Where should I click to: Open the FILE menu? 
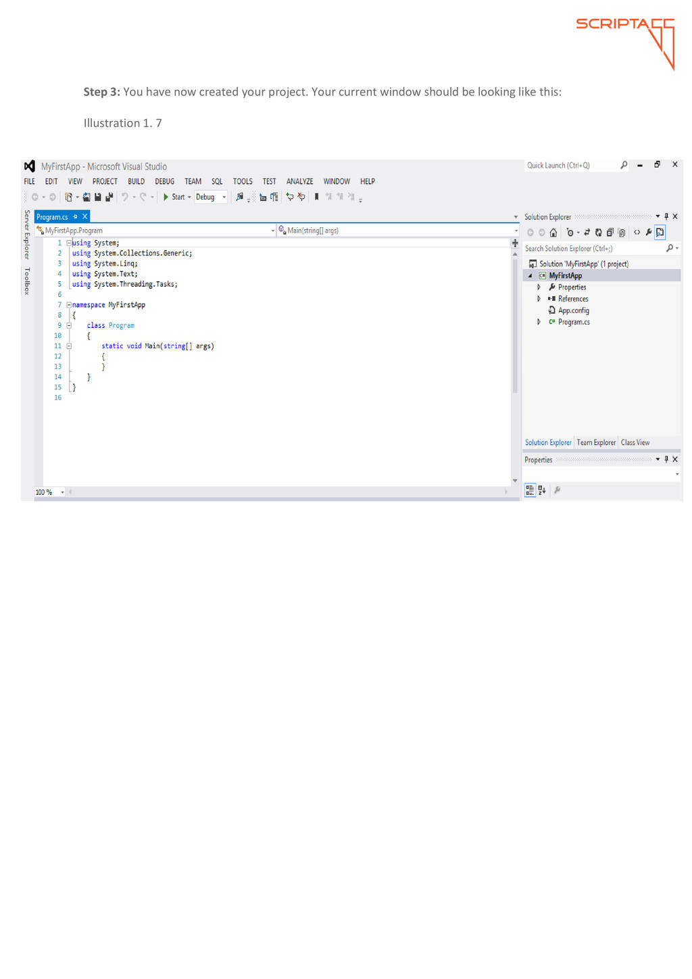click(x=29, y=181)
